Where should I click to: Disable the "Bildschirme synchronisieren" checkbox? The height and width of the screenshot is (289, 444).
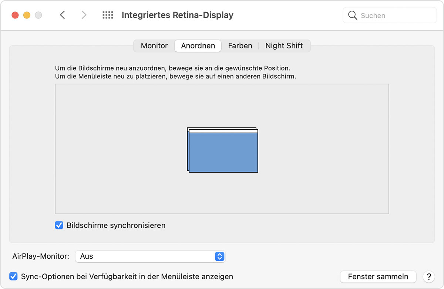tap(59, 225)
